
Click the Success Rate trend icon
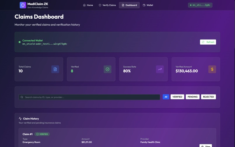[160, 69]
